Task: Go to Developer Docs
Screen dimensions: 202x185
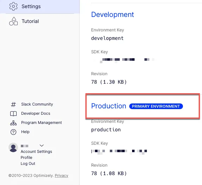Action: click(36, 113)
